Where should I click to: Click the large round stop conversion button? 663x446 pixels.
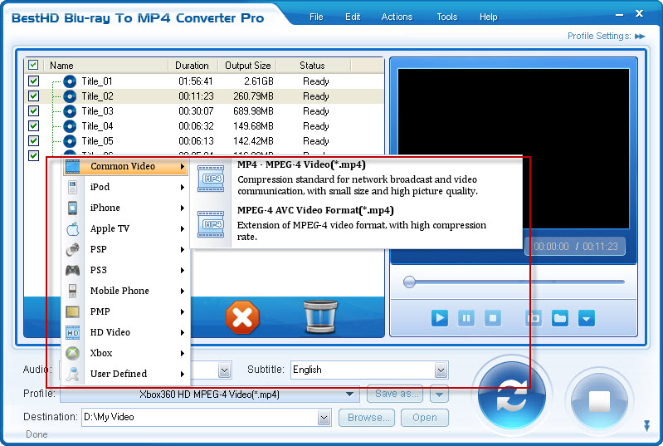click(599, 400)
